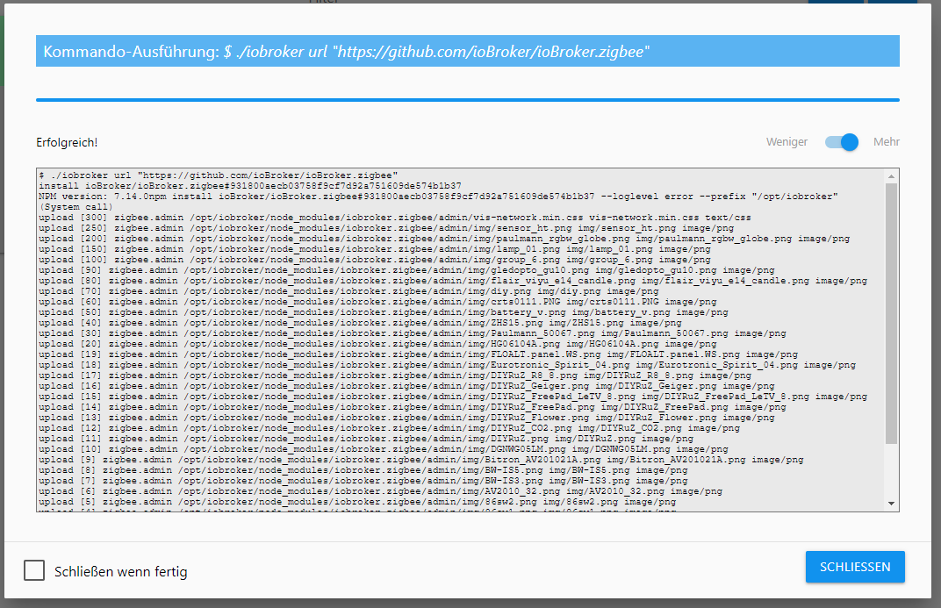This screenshot has width=941, height=608.
Task: Click the log scrollbar up arrow
Action: pos(891,176)
